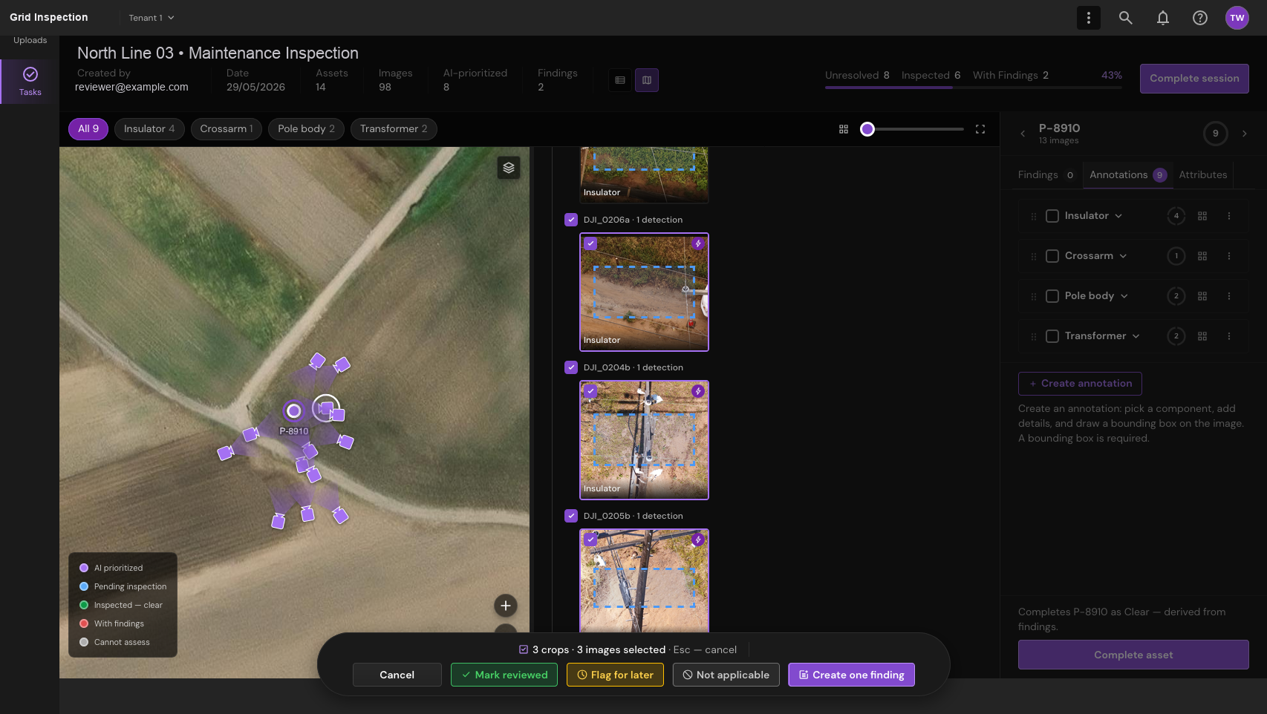Click Mark reviewed button

click(x=504, y=675)
